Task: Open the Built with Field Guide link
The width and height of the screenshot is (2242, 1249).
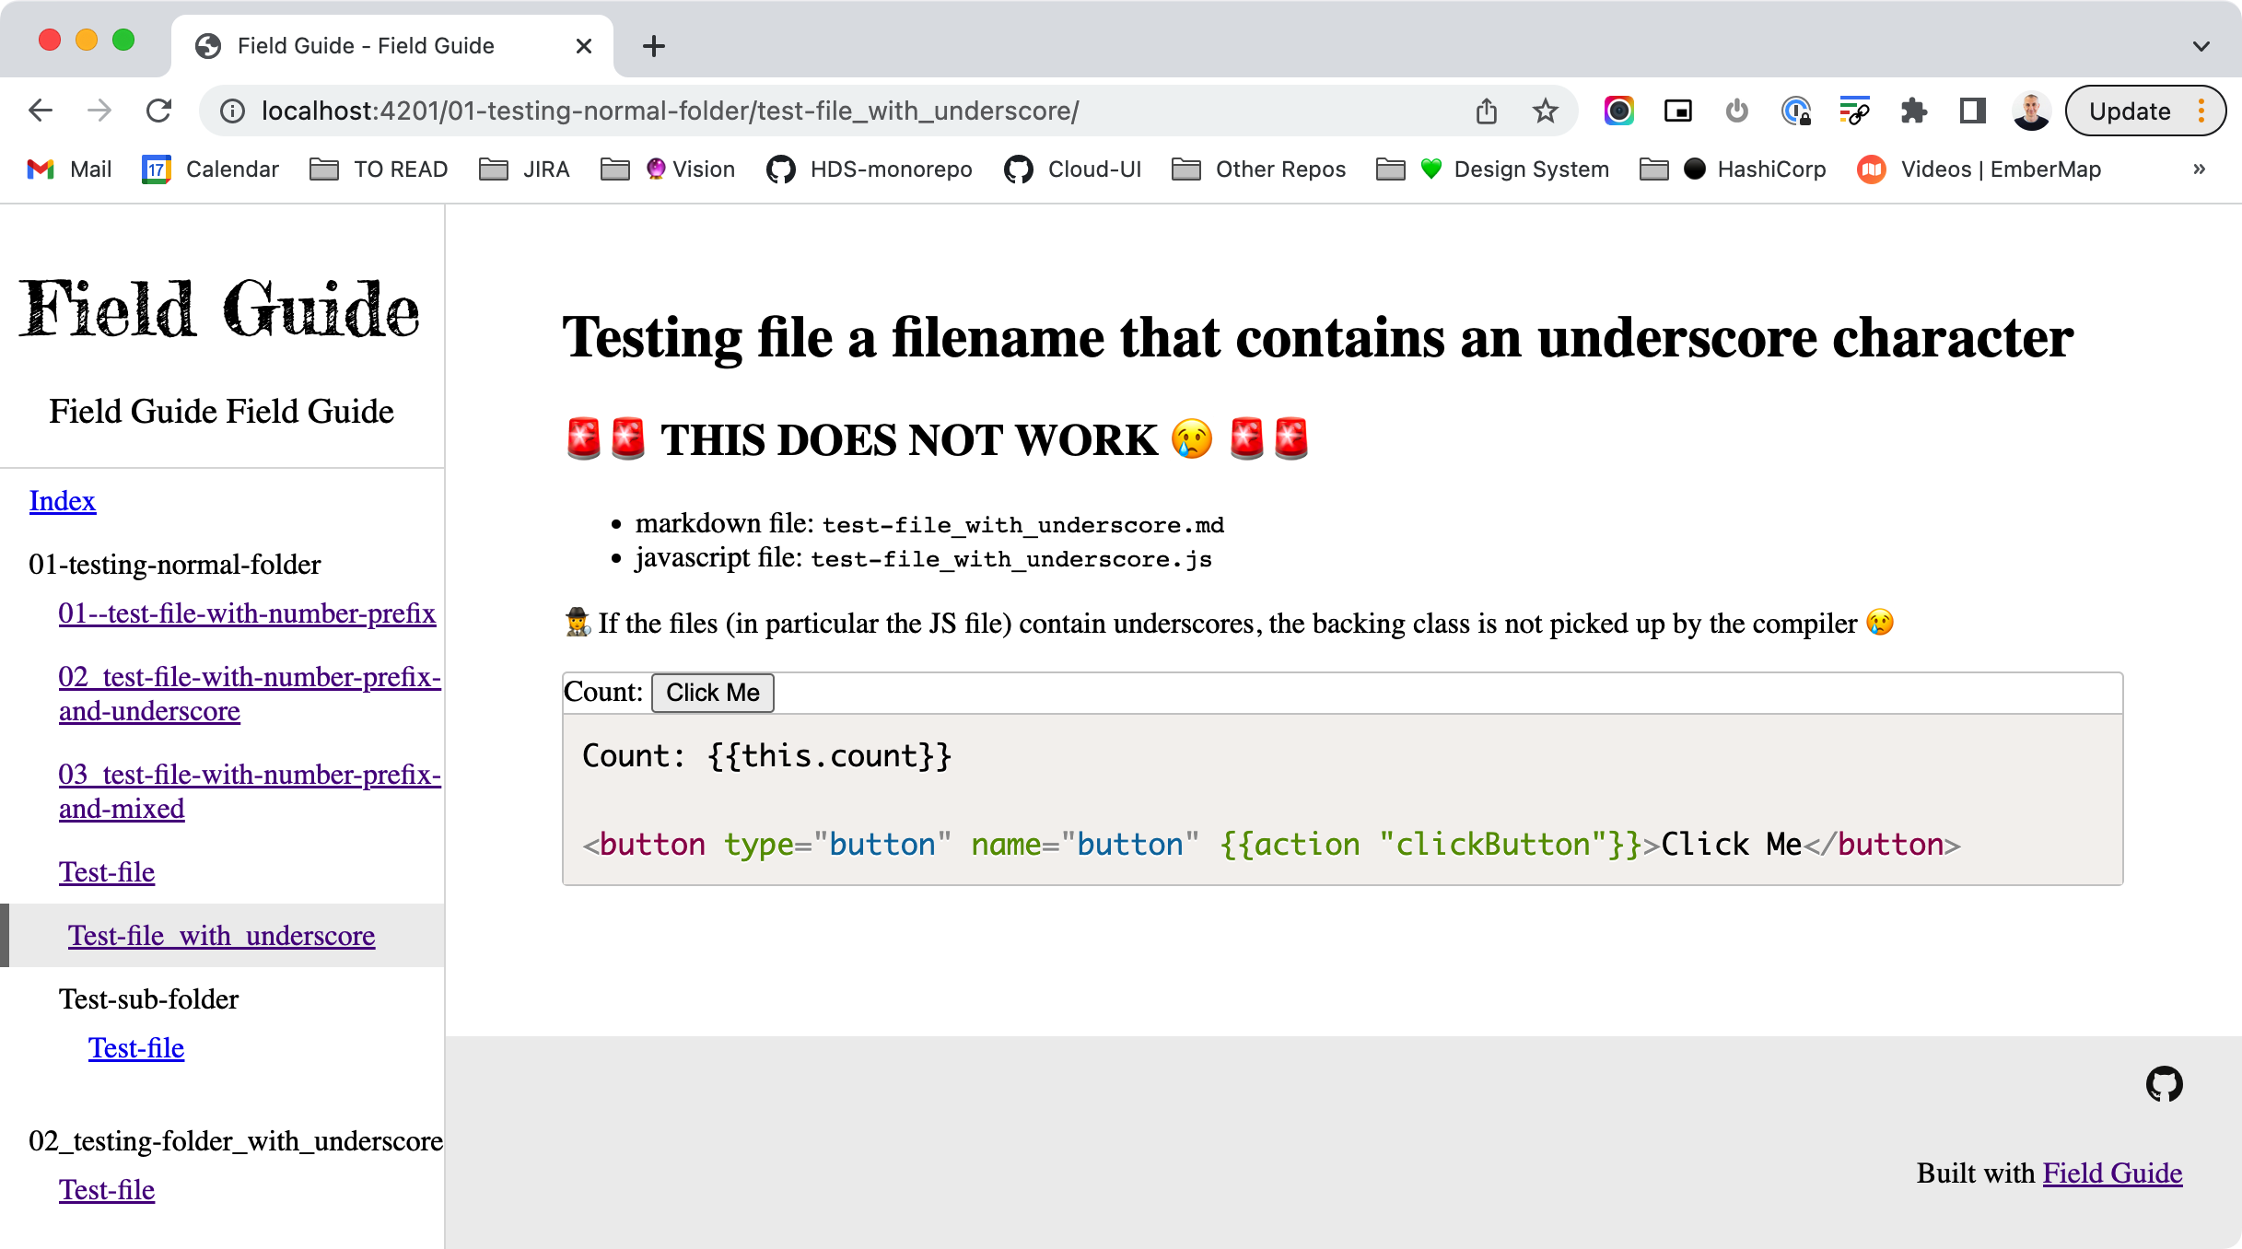Action: tap(2112, 1173)
